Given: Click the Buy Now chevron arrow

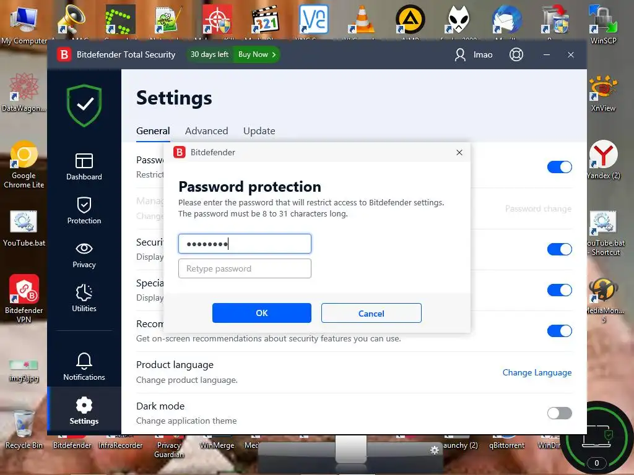Looking at the screenshot, I should [274, 54].
